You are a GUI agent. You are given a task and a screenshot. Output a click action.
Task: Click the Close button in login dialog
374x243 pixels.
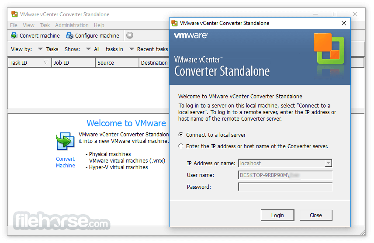tap(316, 215)
